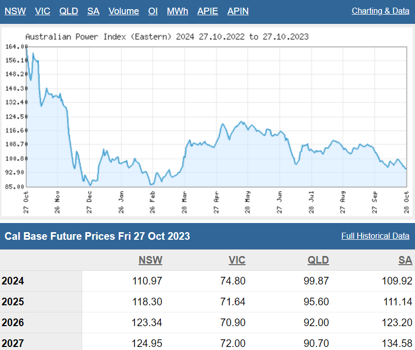Select the 2024 row label

pos(13,281)
